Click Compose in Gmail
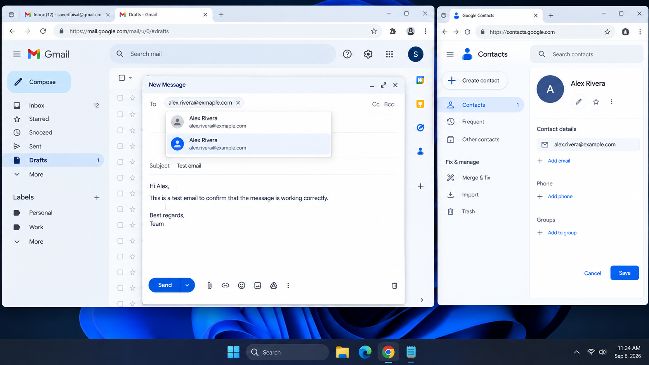649x365 pixels. tap(39, 82)
